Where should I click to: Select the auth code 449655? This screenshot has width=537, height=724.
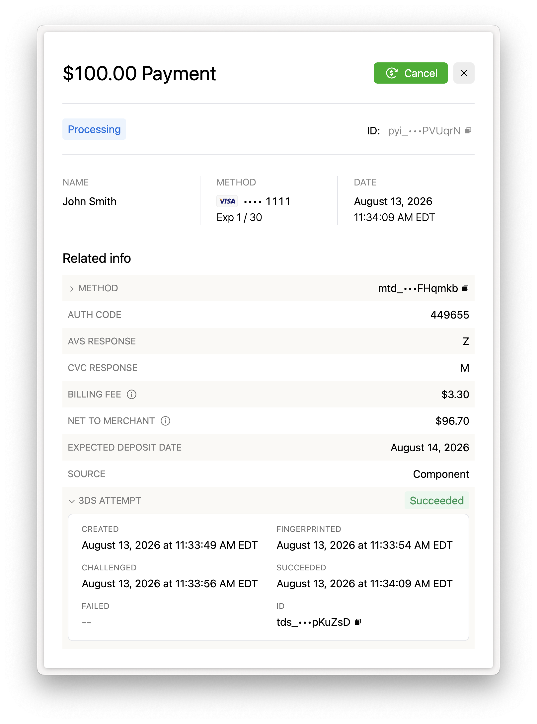tap(450, 315)
